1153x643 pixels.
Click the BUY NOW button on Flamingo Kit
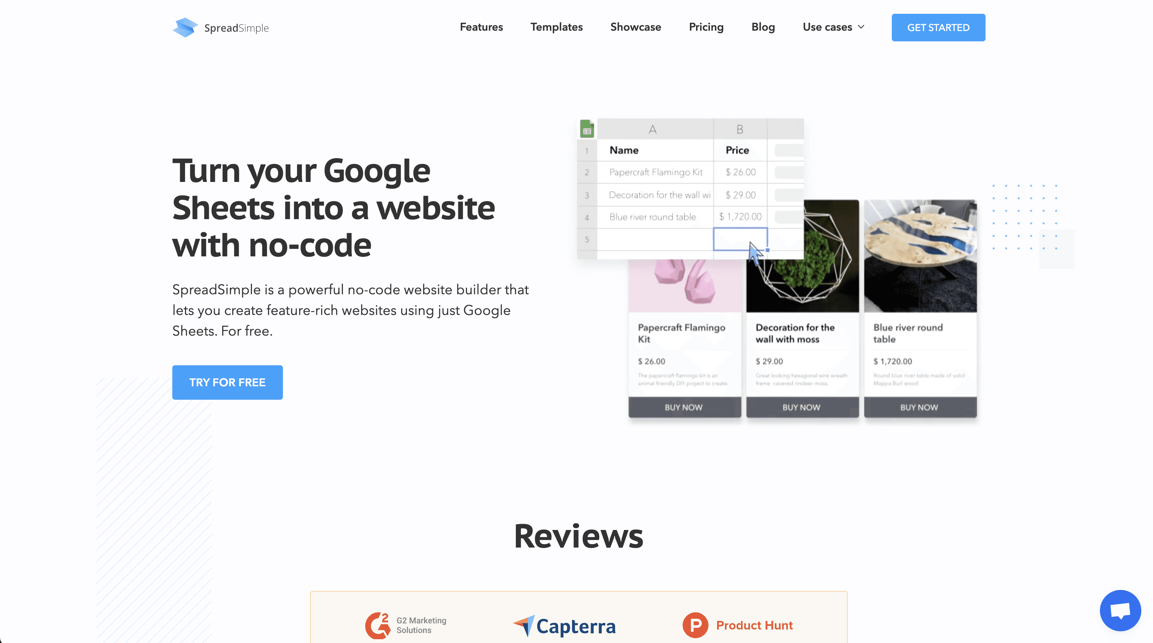[683, 407]
